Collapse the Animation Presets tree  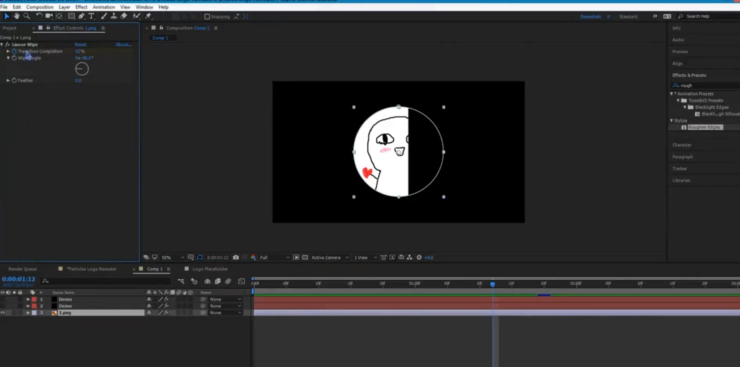[x=672, y=94]
